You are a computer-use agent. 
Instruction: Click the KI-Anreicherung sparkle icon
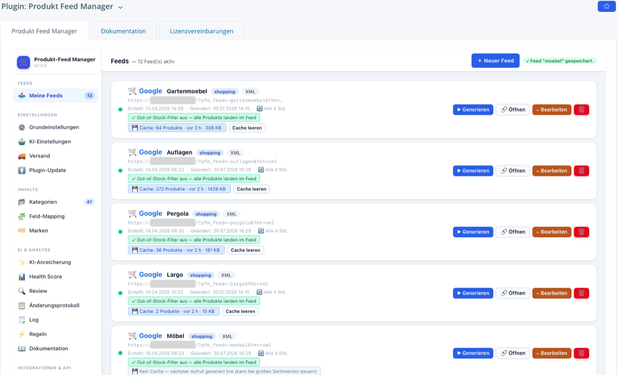[22, 262]
